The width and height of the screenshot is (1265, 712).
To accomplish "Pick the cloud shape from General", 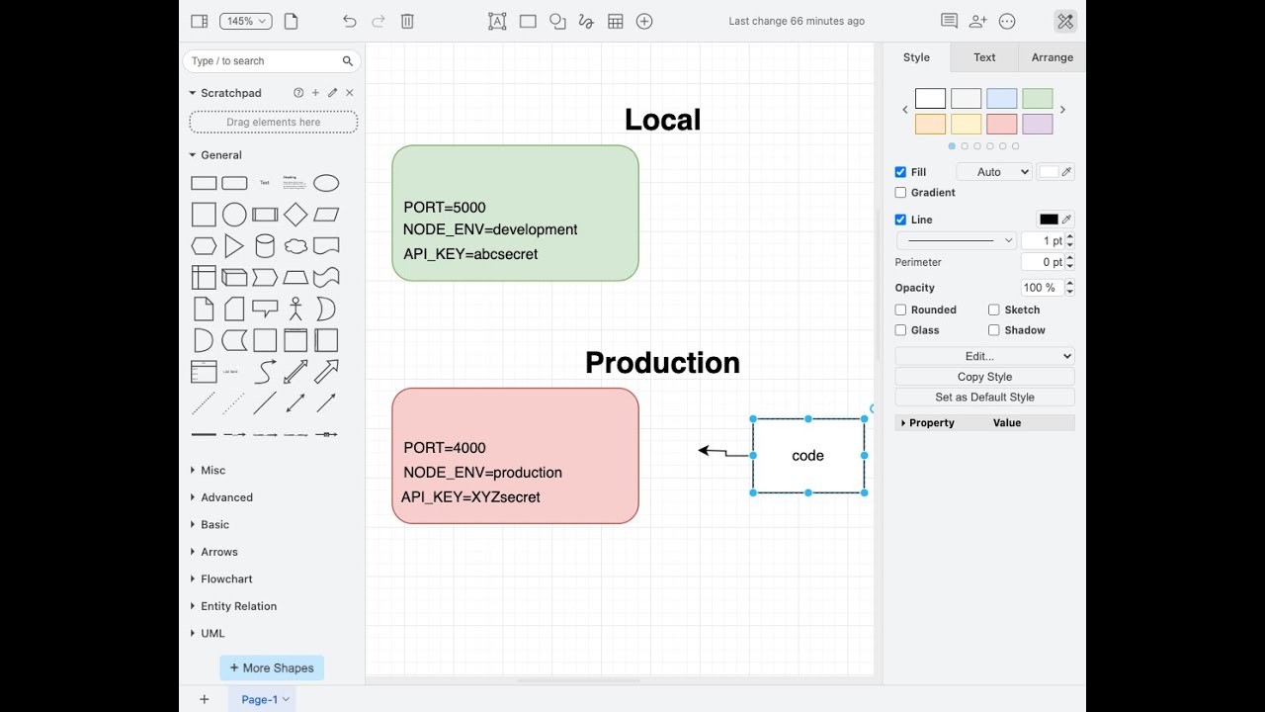I will tap(295, 245).
